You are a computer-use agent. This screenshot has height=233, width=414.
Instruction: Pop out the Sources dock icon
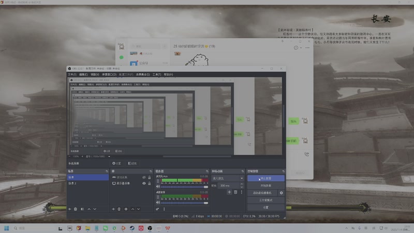click(151, 171)
